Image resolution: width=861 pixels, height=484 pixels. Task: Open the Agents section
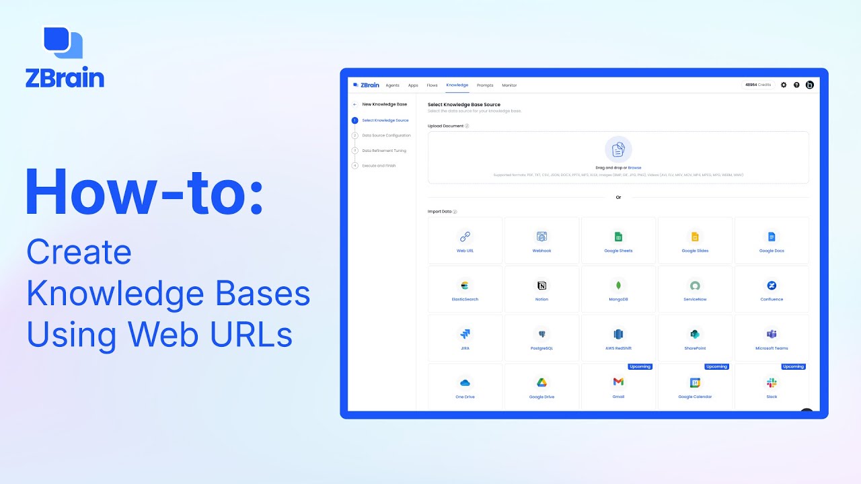393,85
